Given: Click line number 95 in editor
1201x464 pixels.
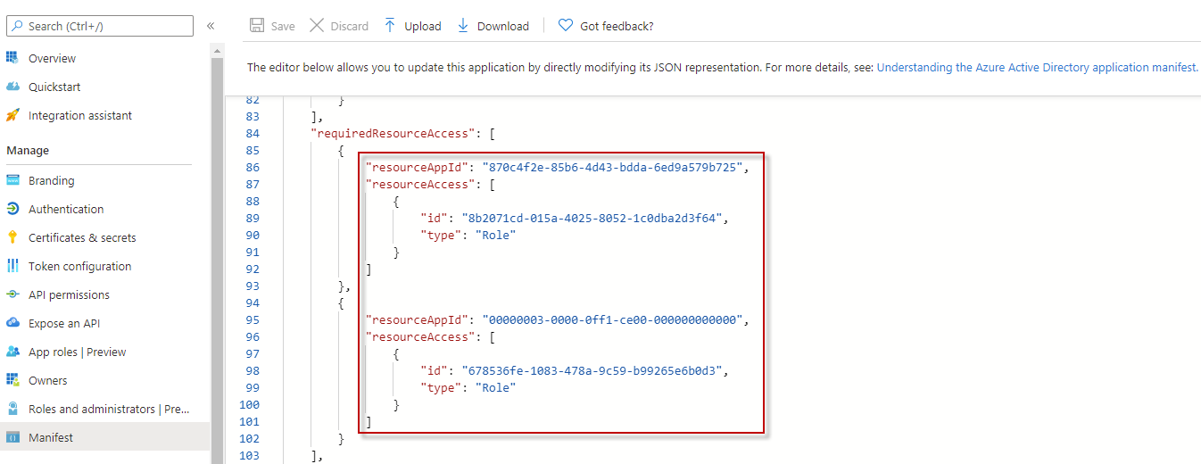Looking at the screenshot, I should [252, 319].
